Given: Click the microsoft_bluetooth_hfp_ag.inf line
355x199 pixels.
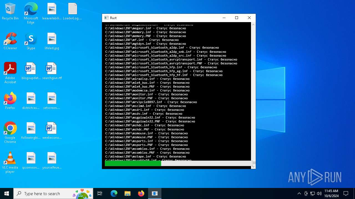Looking at the screenshot, I should pyautogui.click(x=164, y=71).
